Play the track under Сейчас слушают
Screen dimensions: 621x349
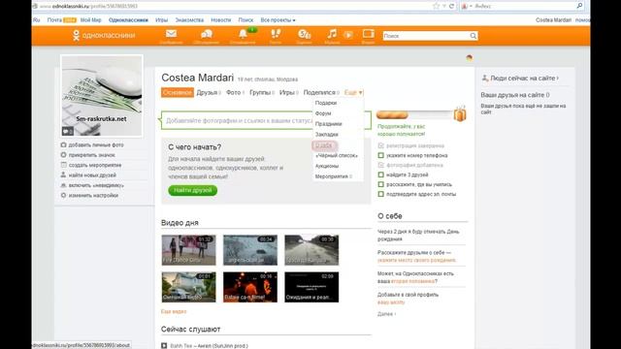(x=164, y=345)
